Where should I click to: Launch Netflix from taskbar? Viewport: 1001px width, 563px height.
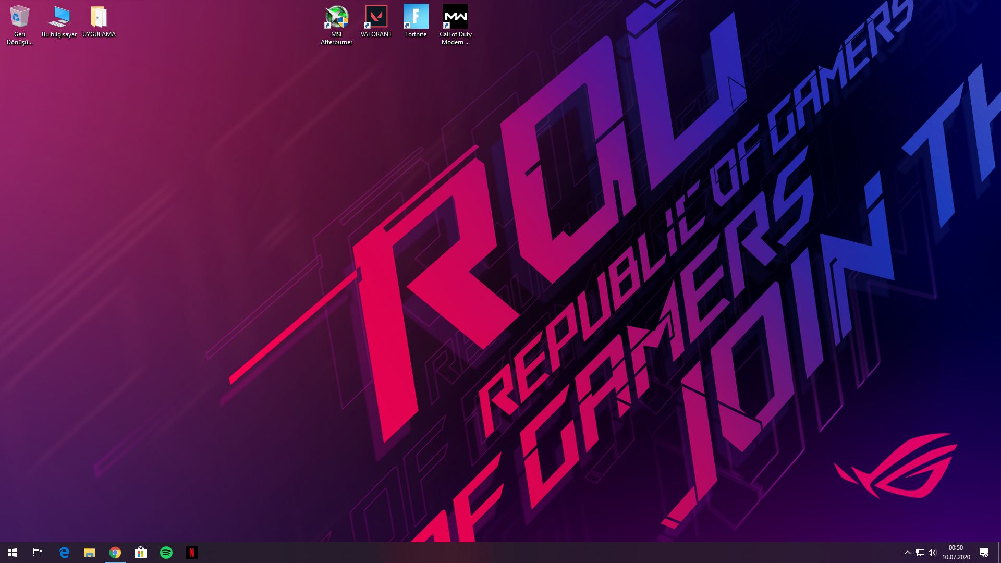192,553
